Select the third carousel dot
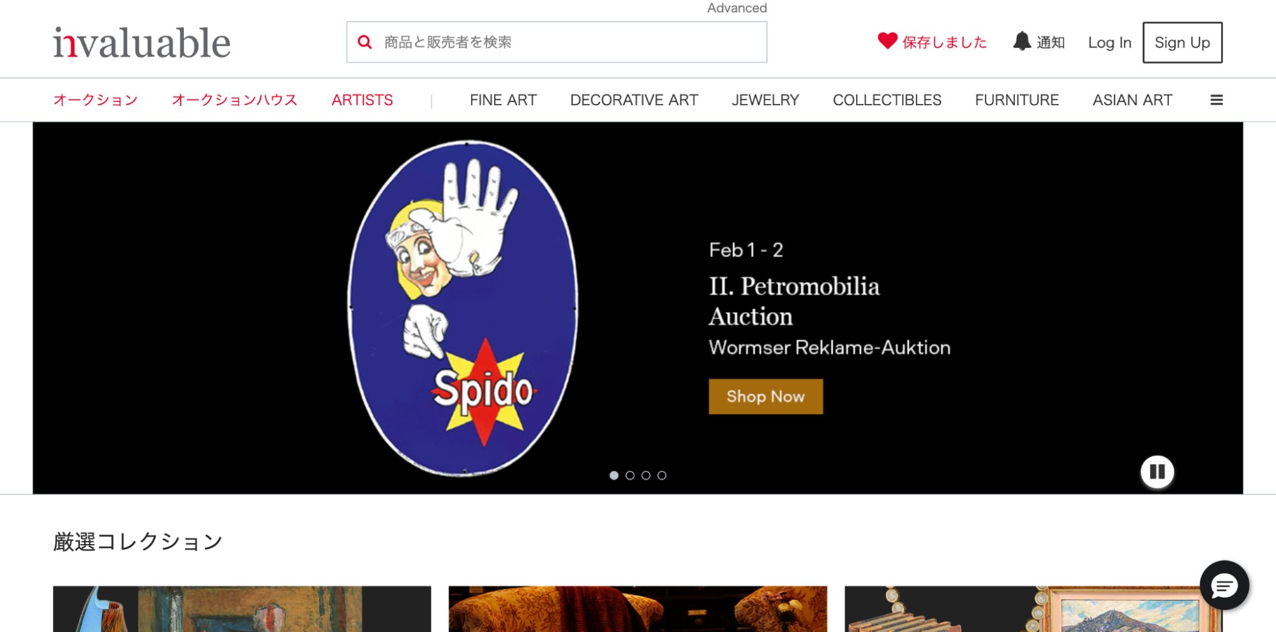This screenshot has height=632, width=1276. click(x=646, y=475)
